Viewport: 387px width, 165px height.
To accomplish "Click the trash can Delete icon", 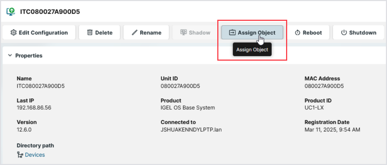I will coord(90,32).
